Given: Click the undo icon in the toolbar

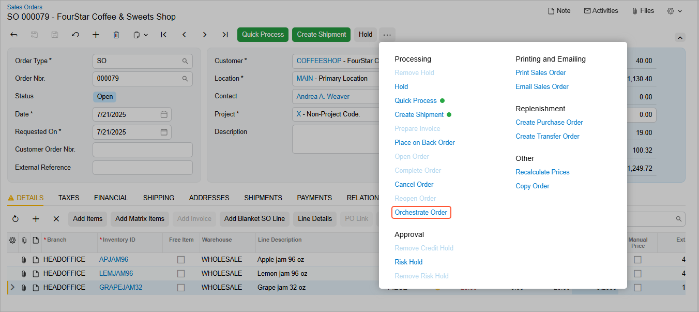Looking at the screenshot, I should [75, 35].
